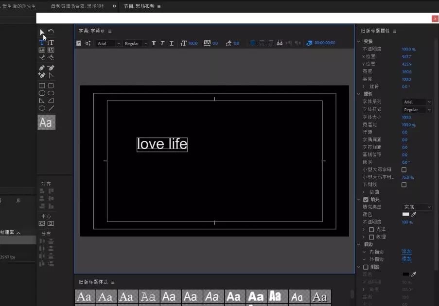Expand the 旋转 row
Viewport: 439px width, 306px height.
tap(364, 86)
